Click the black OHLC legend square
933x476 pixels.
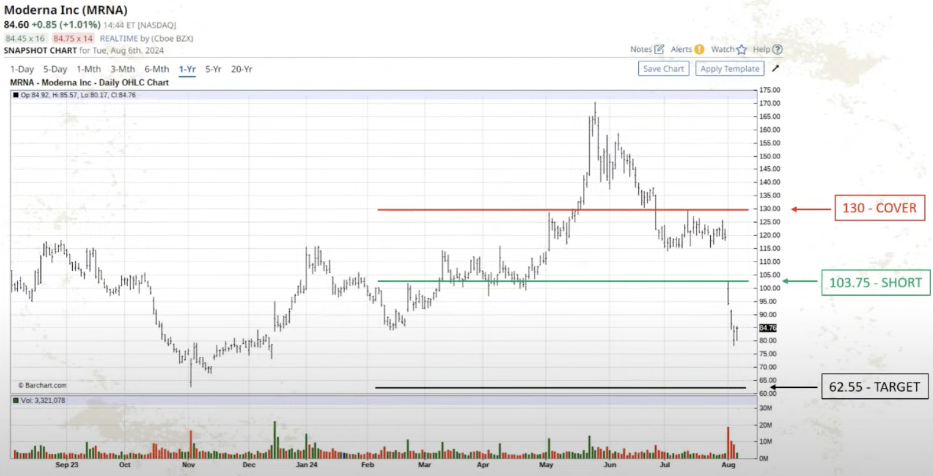(16, 95)
